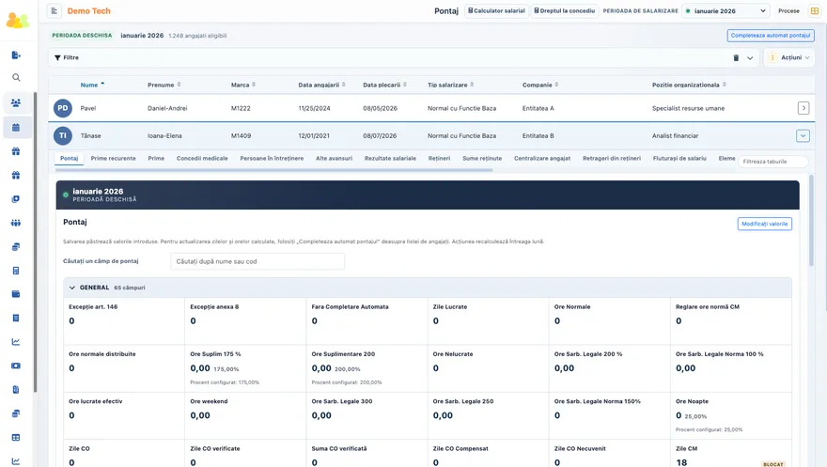Open the Acțiuni dropdown menu
Screen dimensions: 827x467
[789, 57]
